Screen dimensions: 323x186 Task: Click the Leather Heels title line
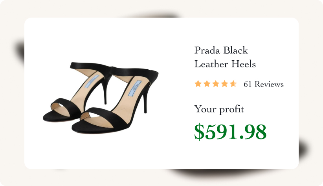pyautogui.click(x=225, y=64)
